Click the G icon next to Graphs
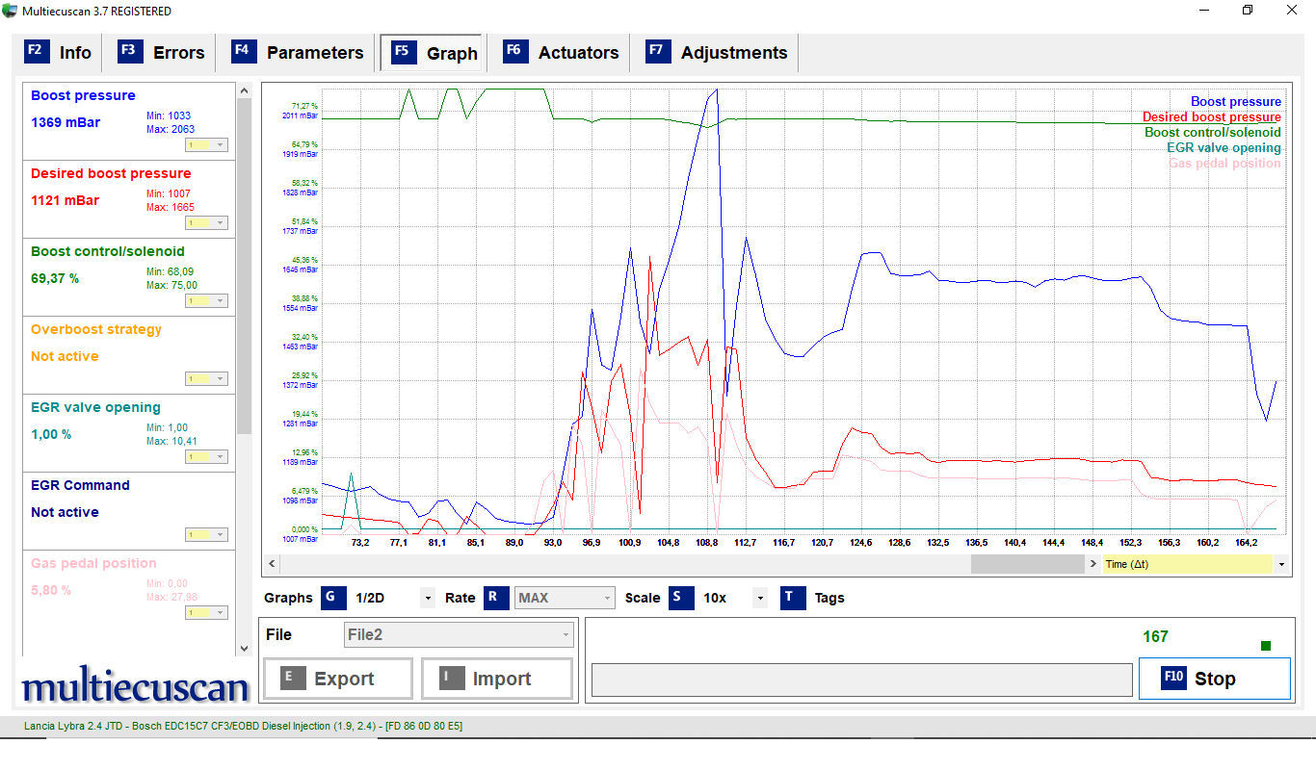The width and height of the screenshot is (1316, 770). coord(333,598)
